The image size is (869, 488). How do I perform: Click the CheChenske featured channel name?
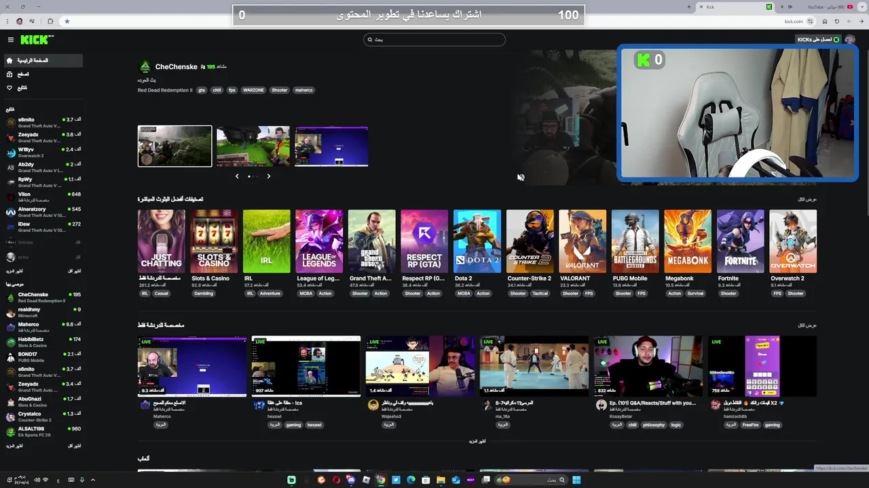pos(176,66)
